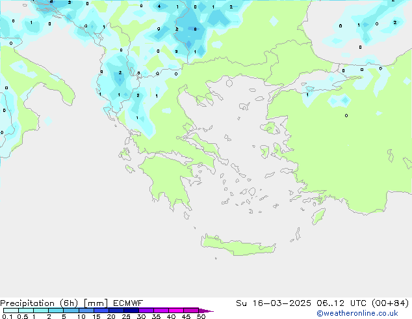The image size is (412, 319).
Task: Click the legend label '0.1'
Action: [7, 316]
